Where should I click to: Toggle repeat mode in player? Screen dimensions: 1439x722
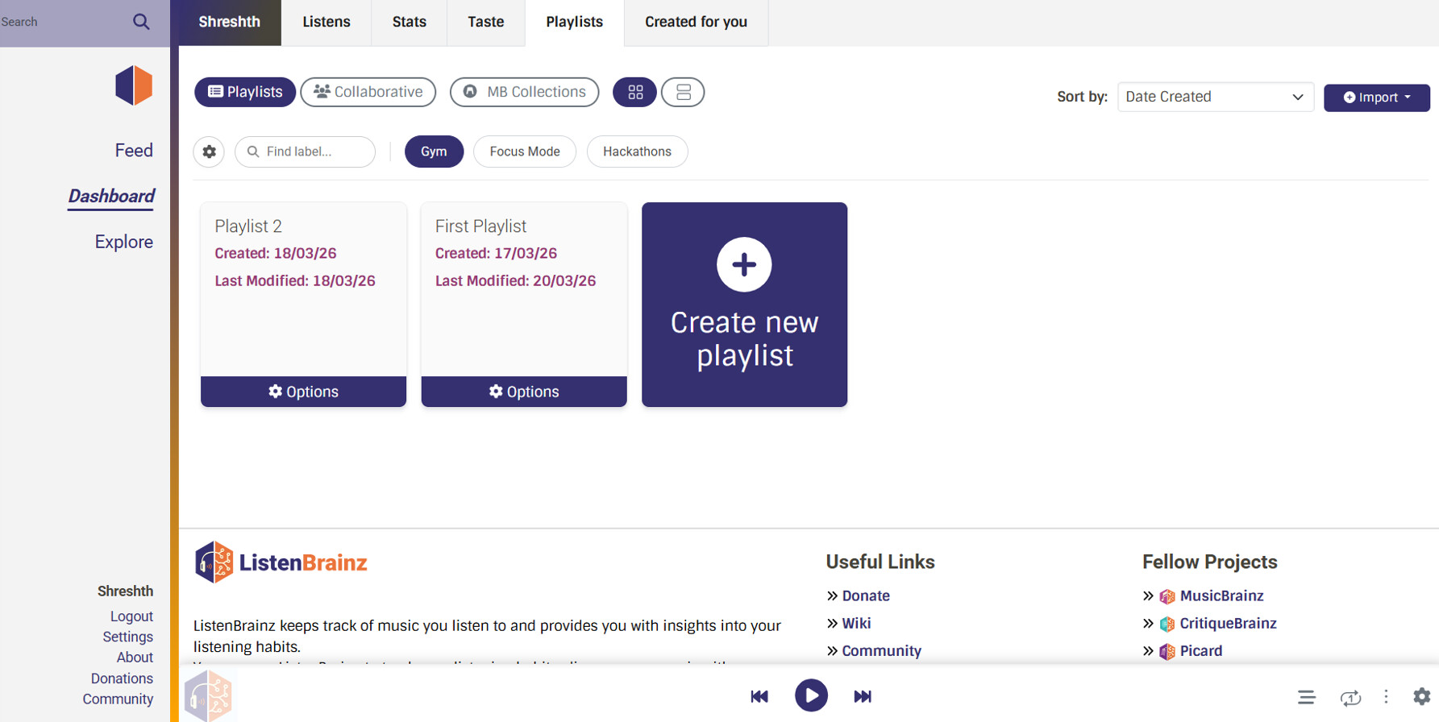(x=1350, y=697)
